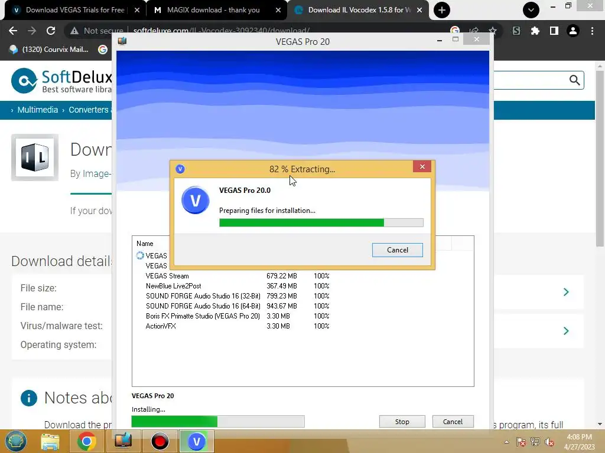Open a new Chrome tab

coord(442,10)
